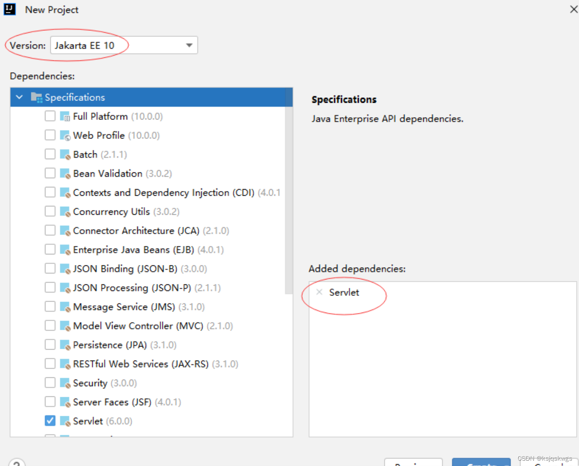Close the New Project dialog
579x466 pixels.
point(573,9)
